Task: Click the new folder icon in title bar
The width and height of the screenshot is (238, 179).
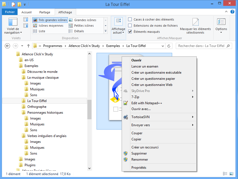Action: 19,4
